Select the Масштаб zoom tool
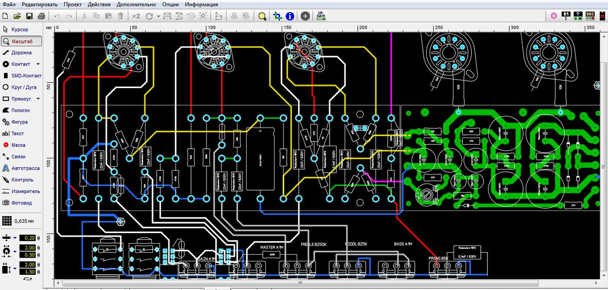Image resolution: width=608 pixels, height=290 pixels. pos(21,41)
